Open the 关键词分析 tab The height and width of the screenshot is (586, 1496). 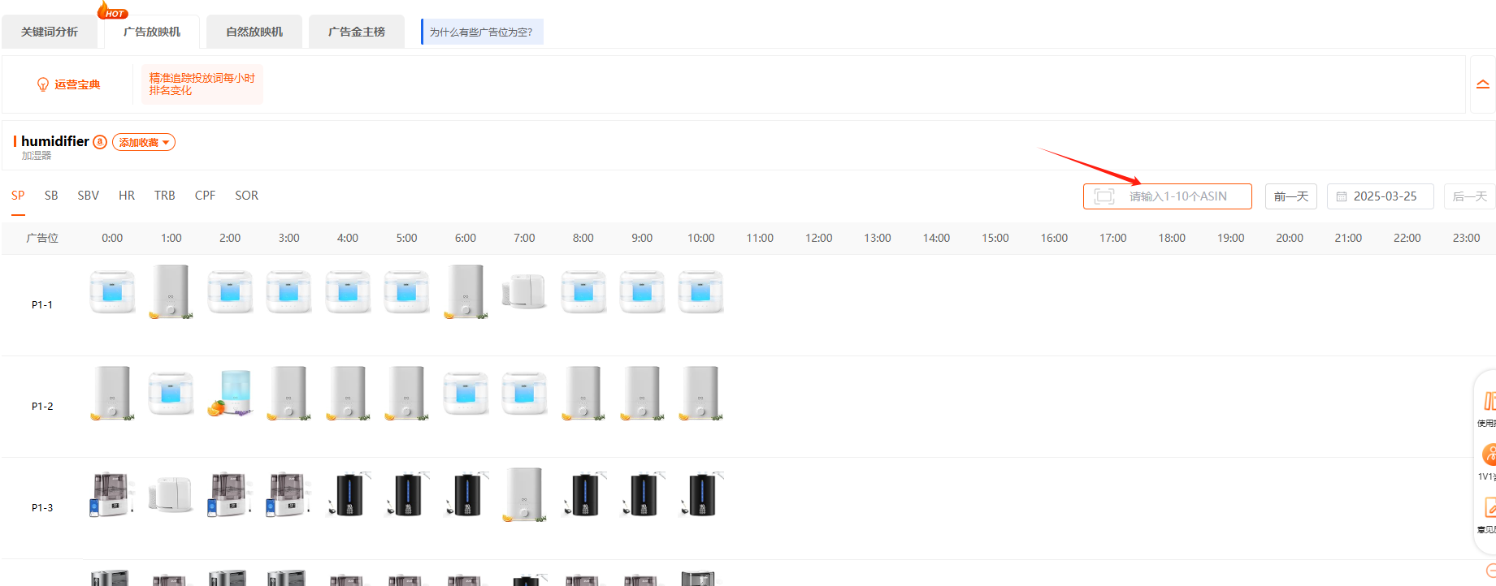(x=50, y=32)
